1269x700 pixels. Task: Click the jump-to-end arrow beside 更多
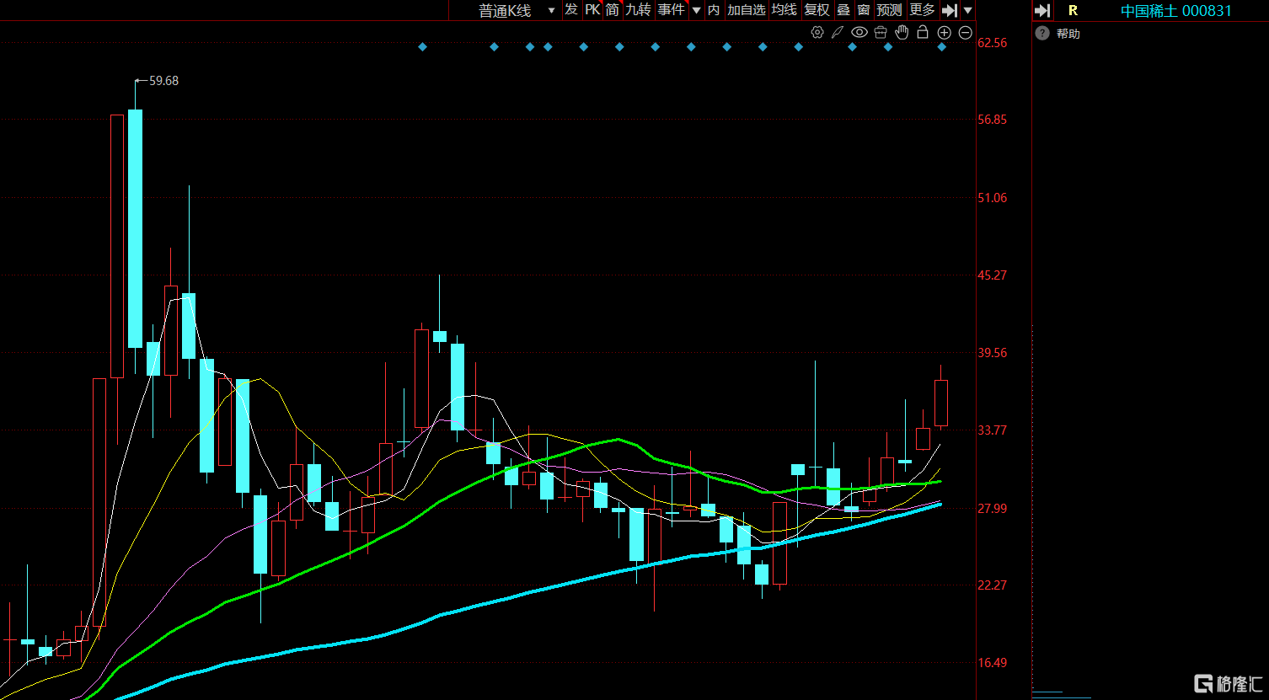[x=950, y=10]
